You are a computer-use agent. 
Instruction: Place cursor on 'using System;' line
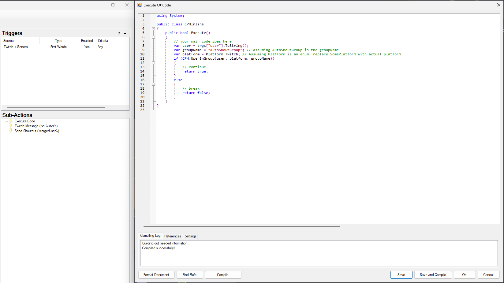tap(170, 16)
